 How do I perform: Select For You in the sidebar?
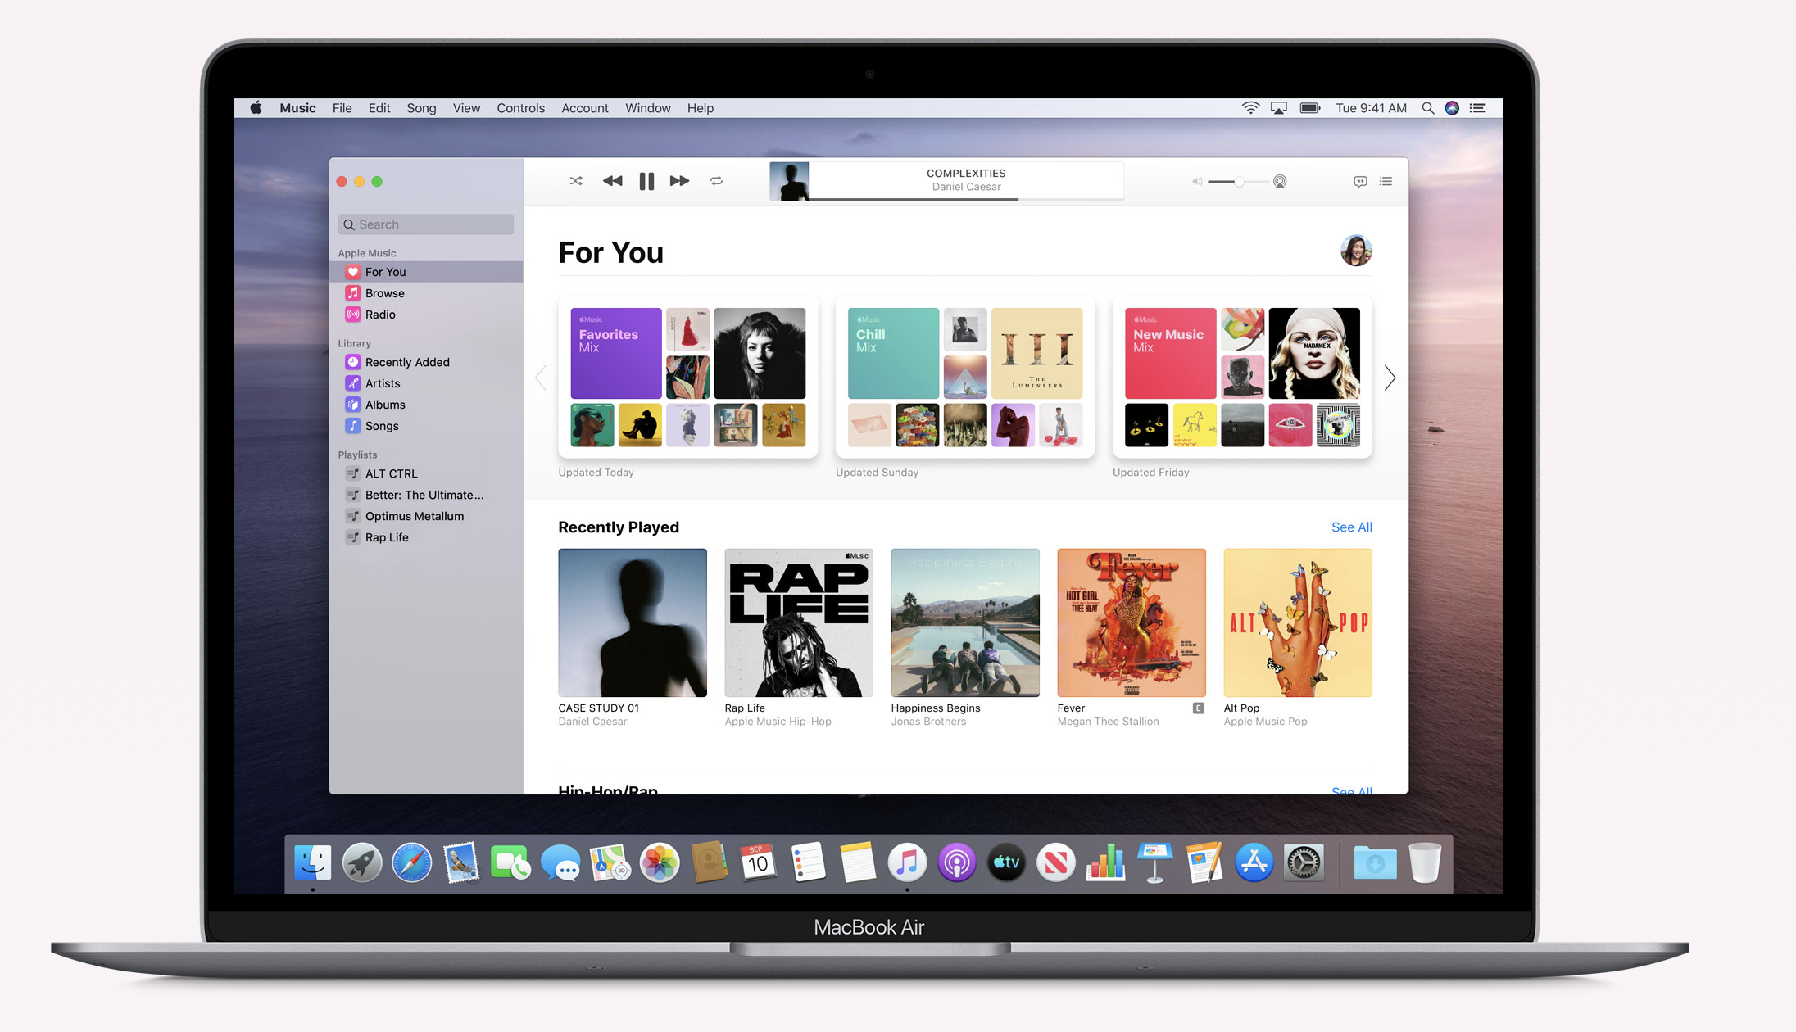click(x=426, y=272)
